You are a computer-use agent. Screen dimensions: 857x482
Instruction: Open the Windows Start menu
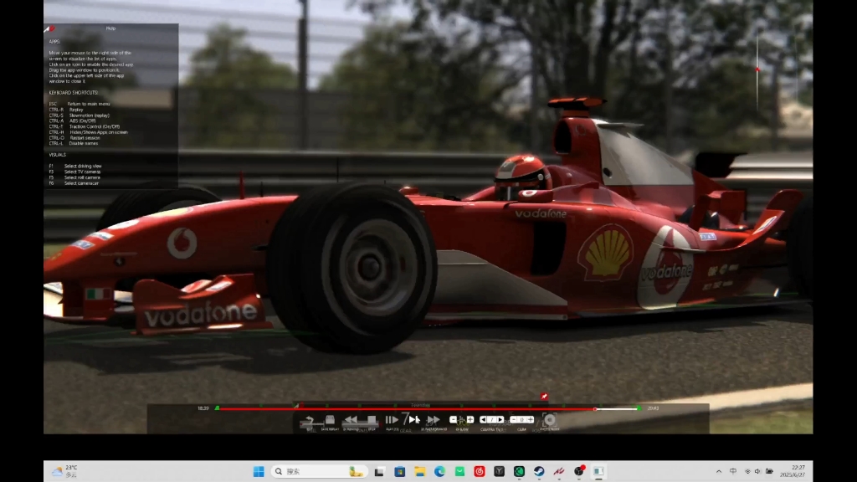tap(259, 471)
